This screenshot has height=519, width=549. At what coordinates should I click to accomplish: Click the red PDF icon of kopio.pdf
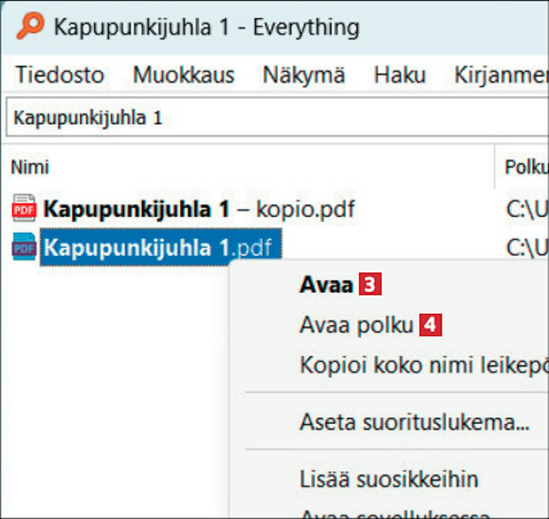(x=24, y=208)
